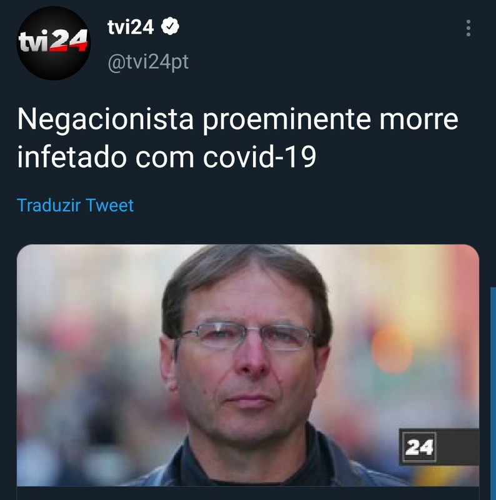Open the tvi24 profile avatar
Viewport: 496px width, 500px height.
click(54, 43)
